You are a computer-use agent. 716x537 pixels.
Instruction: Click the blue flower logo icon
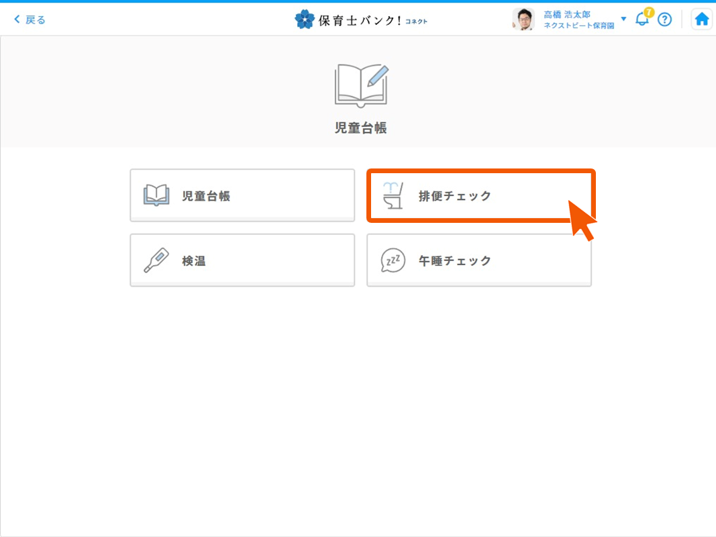[304, 19]
